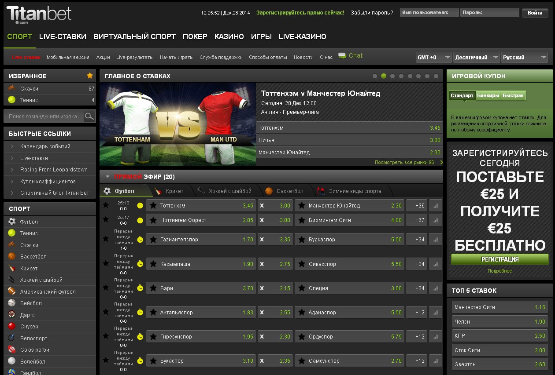Click the Баскетбол icon in the Спорт list
The width and height of the screenshot is (555, 375).
(x=12, y=256)
